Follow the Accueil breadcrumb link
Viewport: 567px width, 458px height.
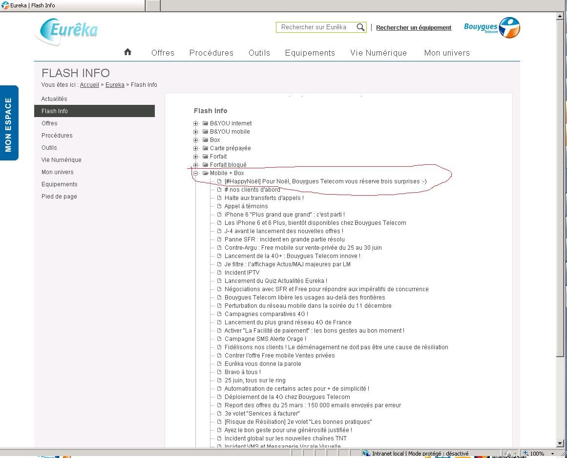(89, 84)
